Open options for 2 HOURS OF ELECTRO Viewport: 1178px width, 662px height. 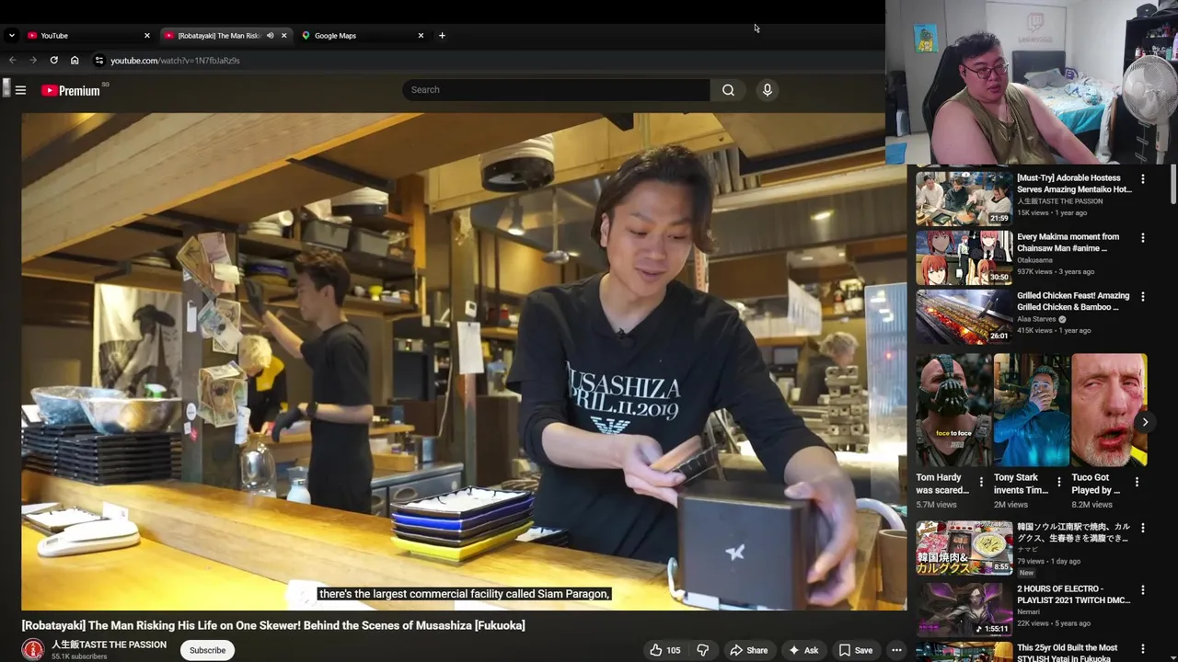1143,589
